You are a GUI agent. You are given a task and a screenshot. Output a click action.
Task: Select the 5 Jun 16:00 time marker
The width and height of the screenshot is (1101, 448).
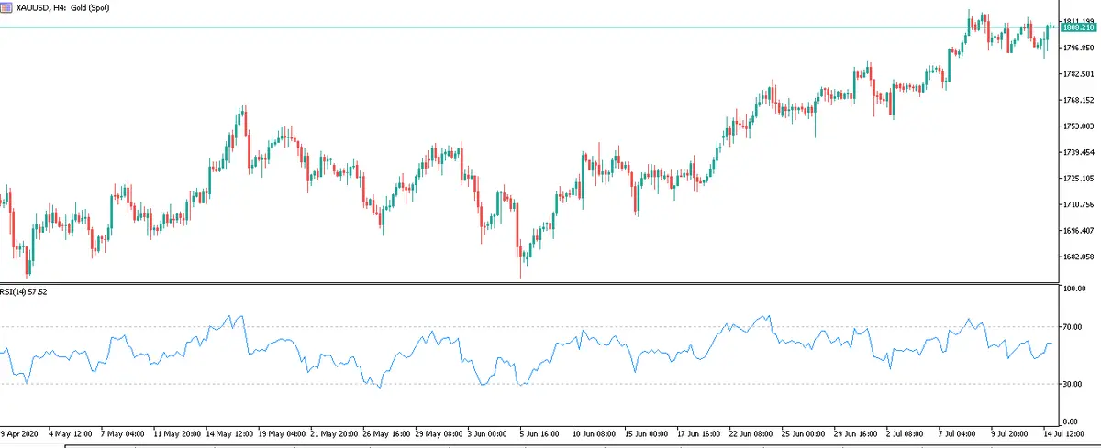[x=540, y=431]
